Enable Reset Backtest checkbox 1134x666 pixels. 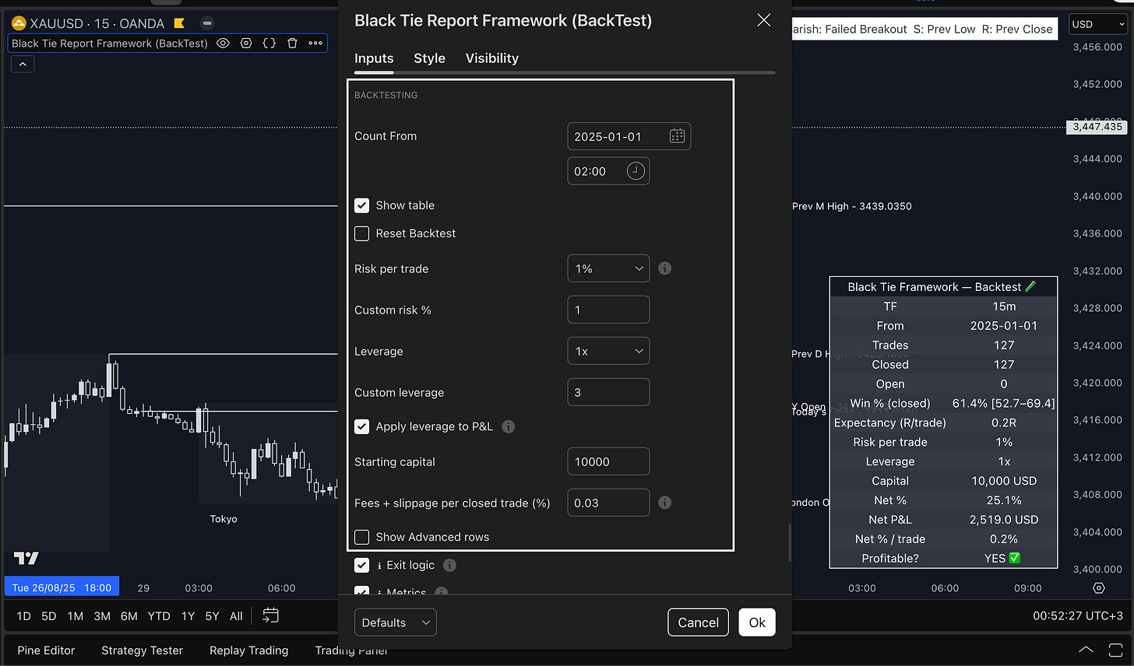pos(361,233)
